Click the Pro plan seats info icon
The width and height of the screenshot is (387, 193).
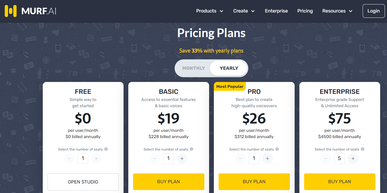[277, 149]
